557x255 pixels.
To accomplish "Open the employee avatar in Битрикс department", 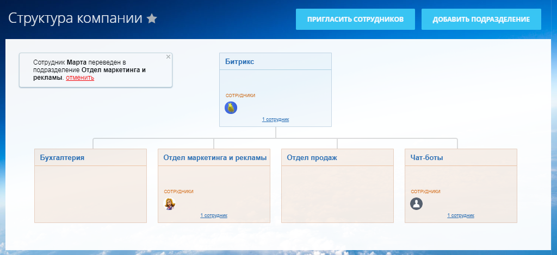I will click(231, 107).
